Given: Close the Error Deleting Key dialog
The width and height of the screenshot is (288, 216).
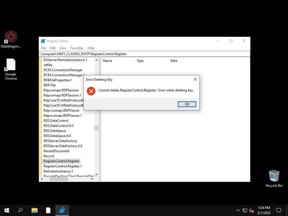Looking at the screenshot, I should coord(195,79).
